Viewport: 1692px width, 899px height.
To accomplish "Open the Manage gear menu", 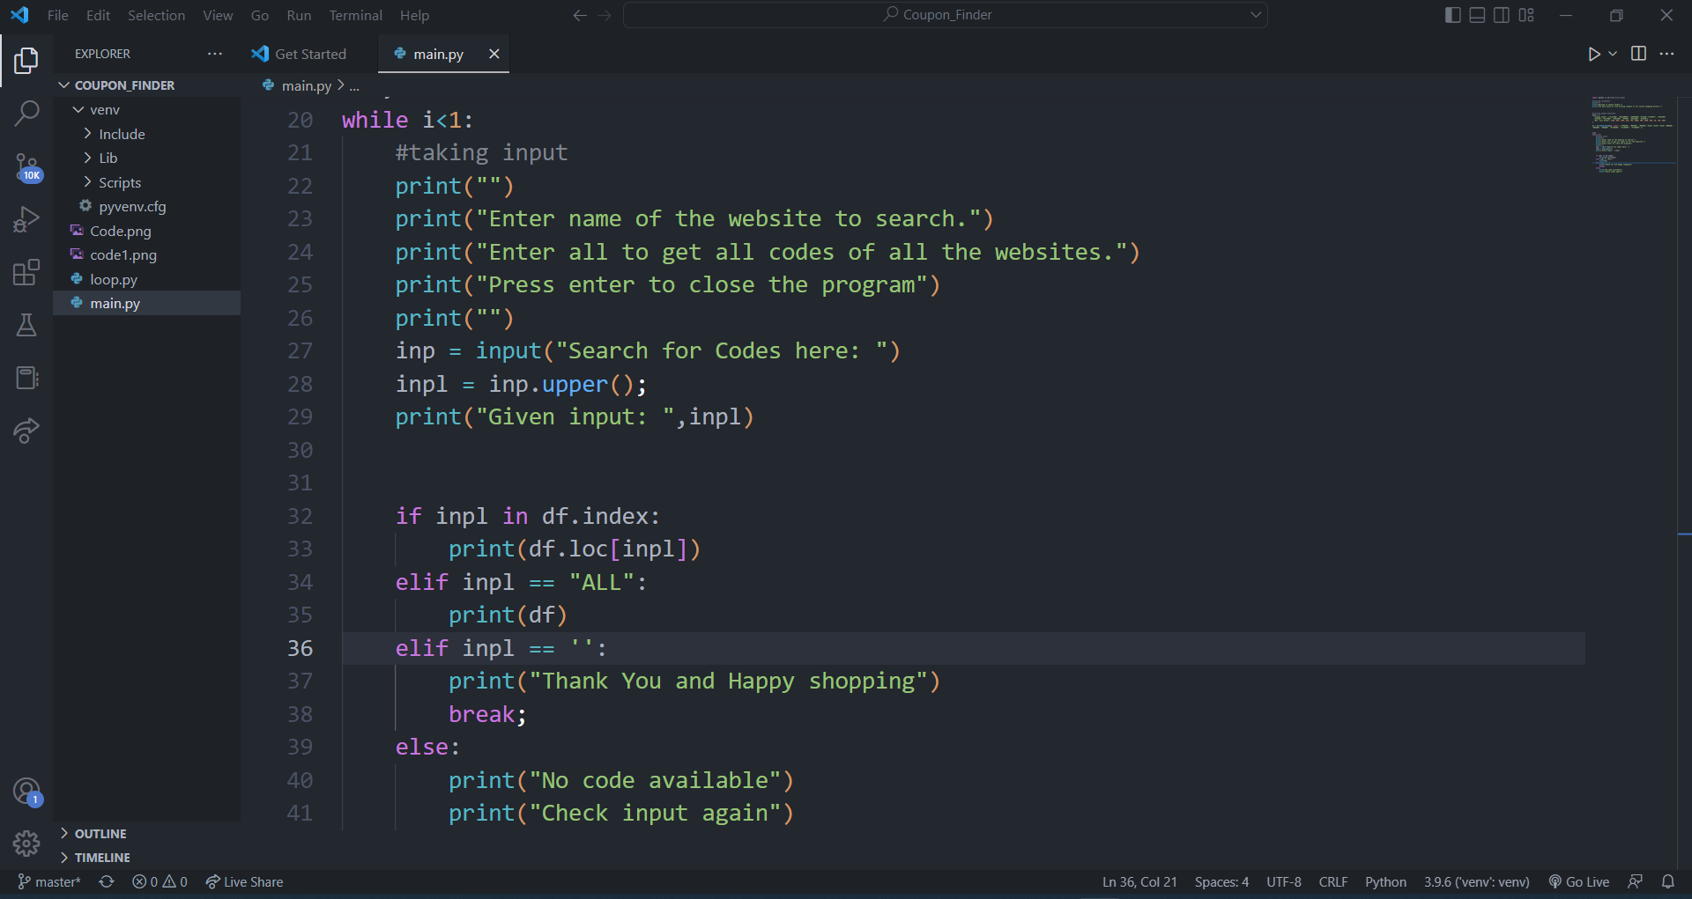I will pos(26,844).
